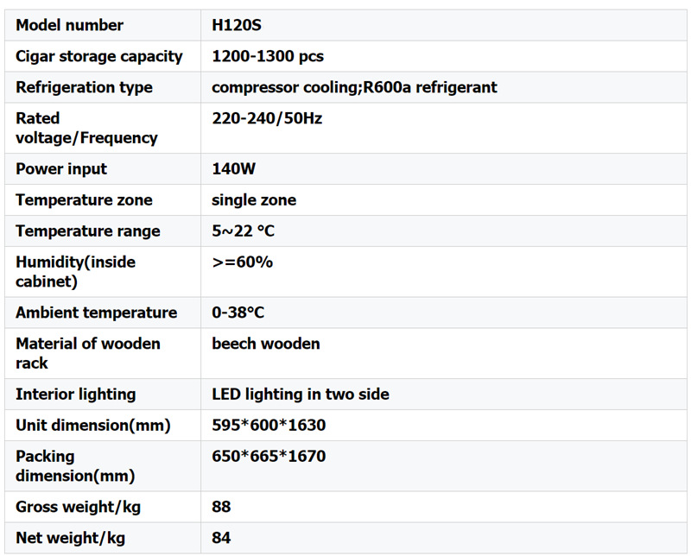Screen dimensions: 691x556
Task: Select the 220-240/50Hz value
Action: 267,118
